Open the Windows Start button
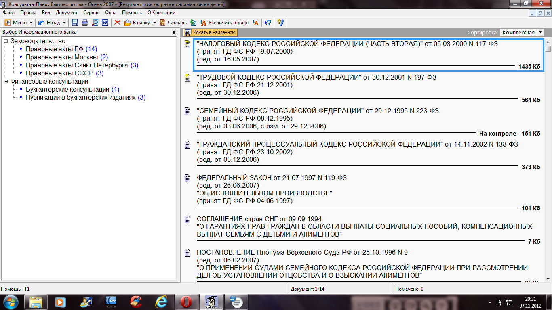Screen dimensions: 552x310 (x=11, y=302)
